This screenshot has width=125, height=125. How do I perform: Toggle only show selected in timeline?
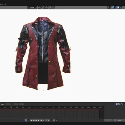(x=117, y=104)
